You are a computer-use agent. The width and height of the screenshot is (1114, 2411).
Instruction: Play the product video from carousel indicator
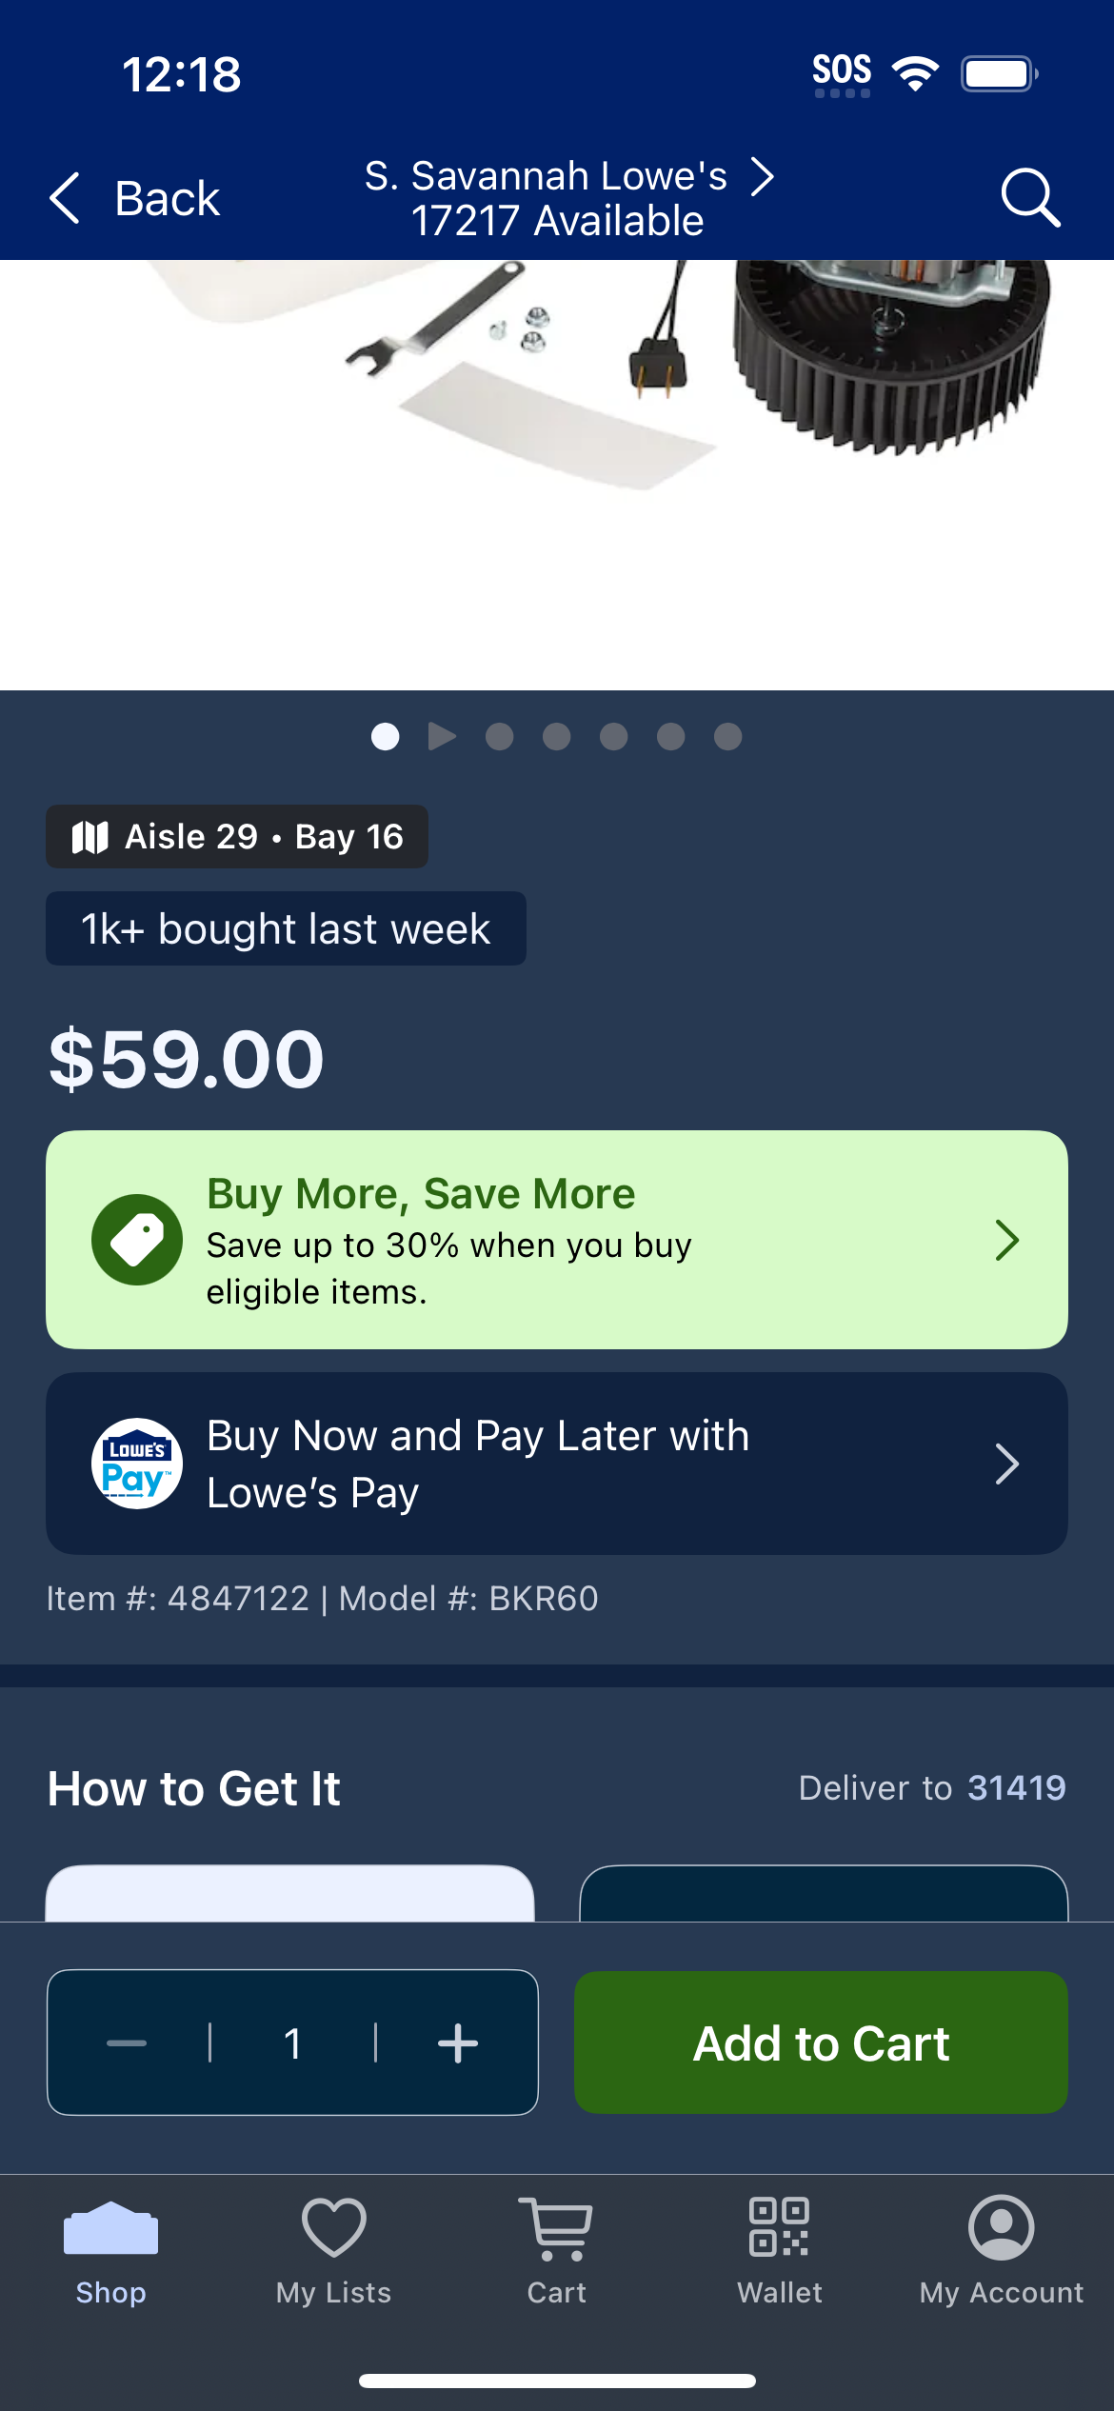coord(442,736)
